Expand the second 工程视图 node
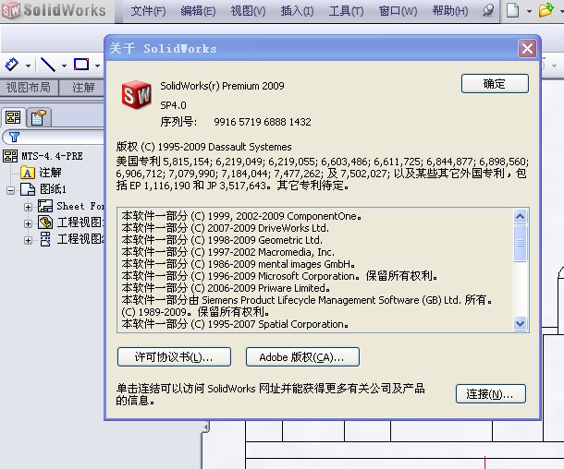The height and width of the screenshot is (469, 564). (28, 240)
